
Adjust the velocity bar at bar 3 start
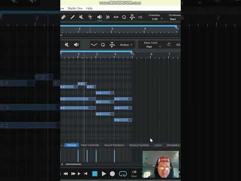coord(96,156)
